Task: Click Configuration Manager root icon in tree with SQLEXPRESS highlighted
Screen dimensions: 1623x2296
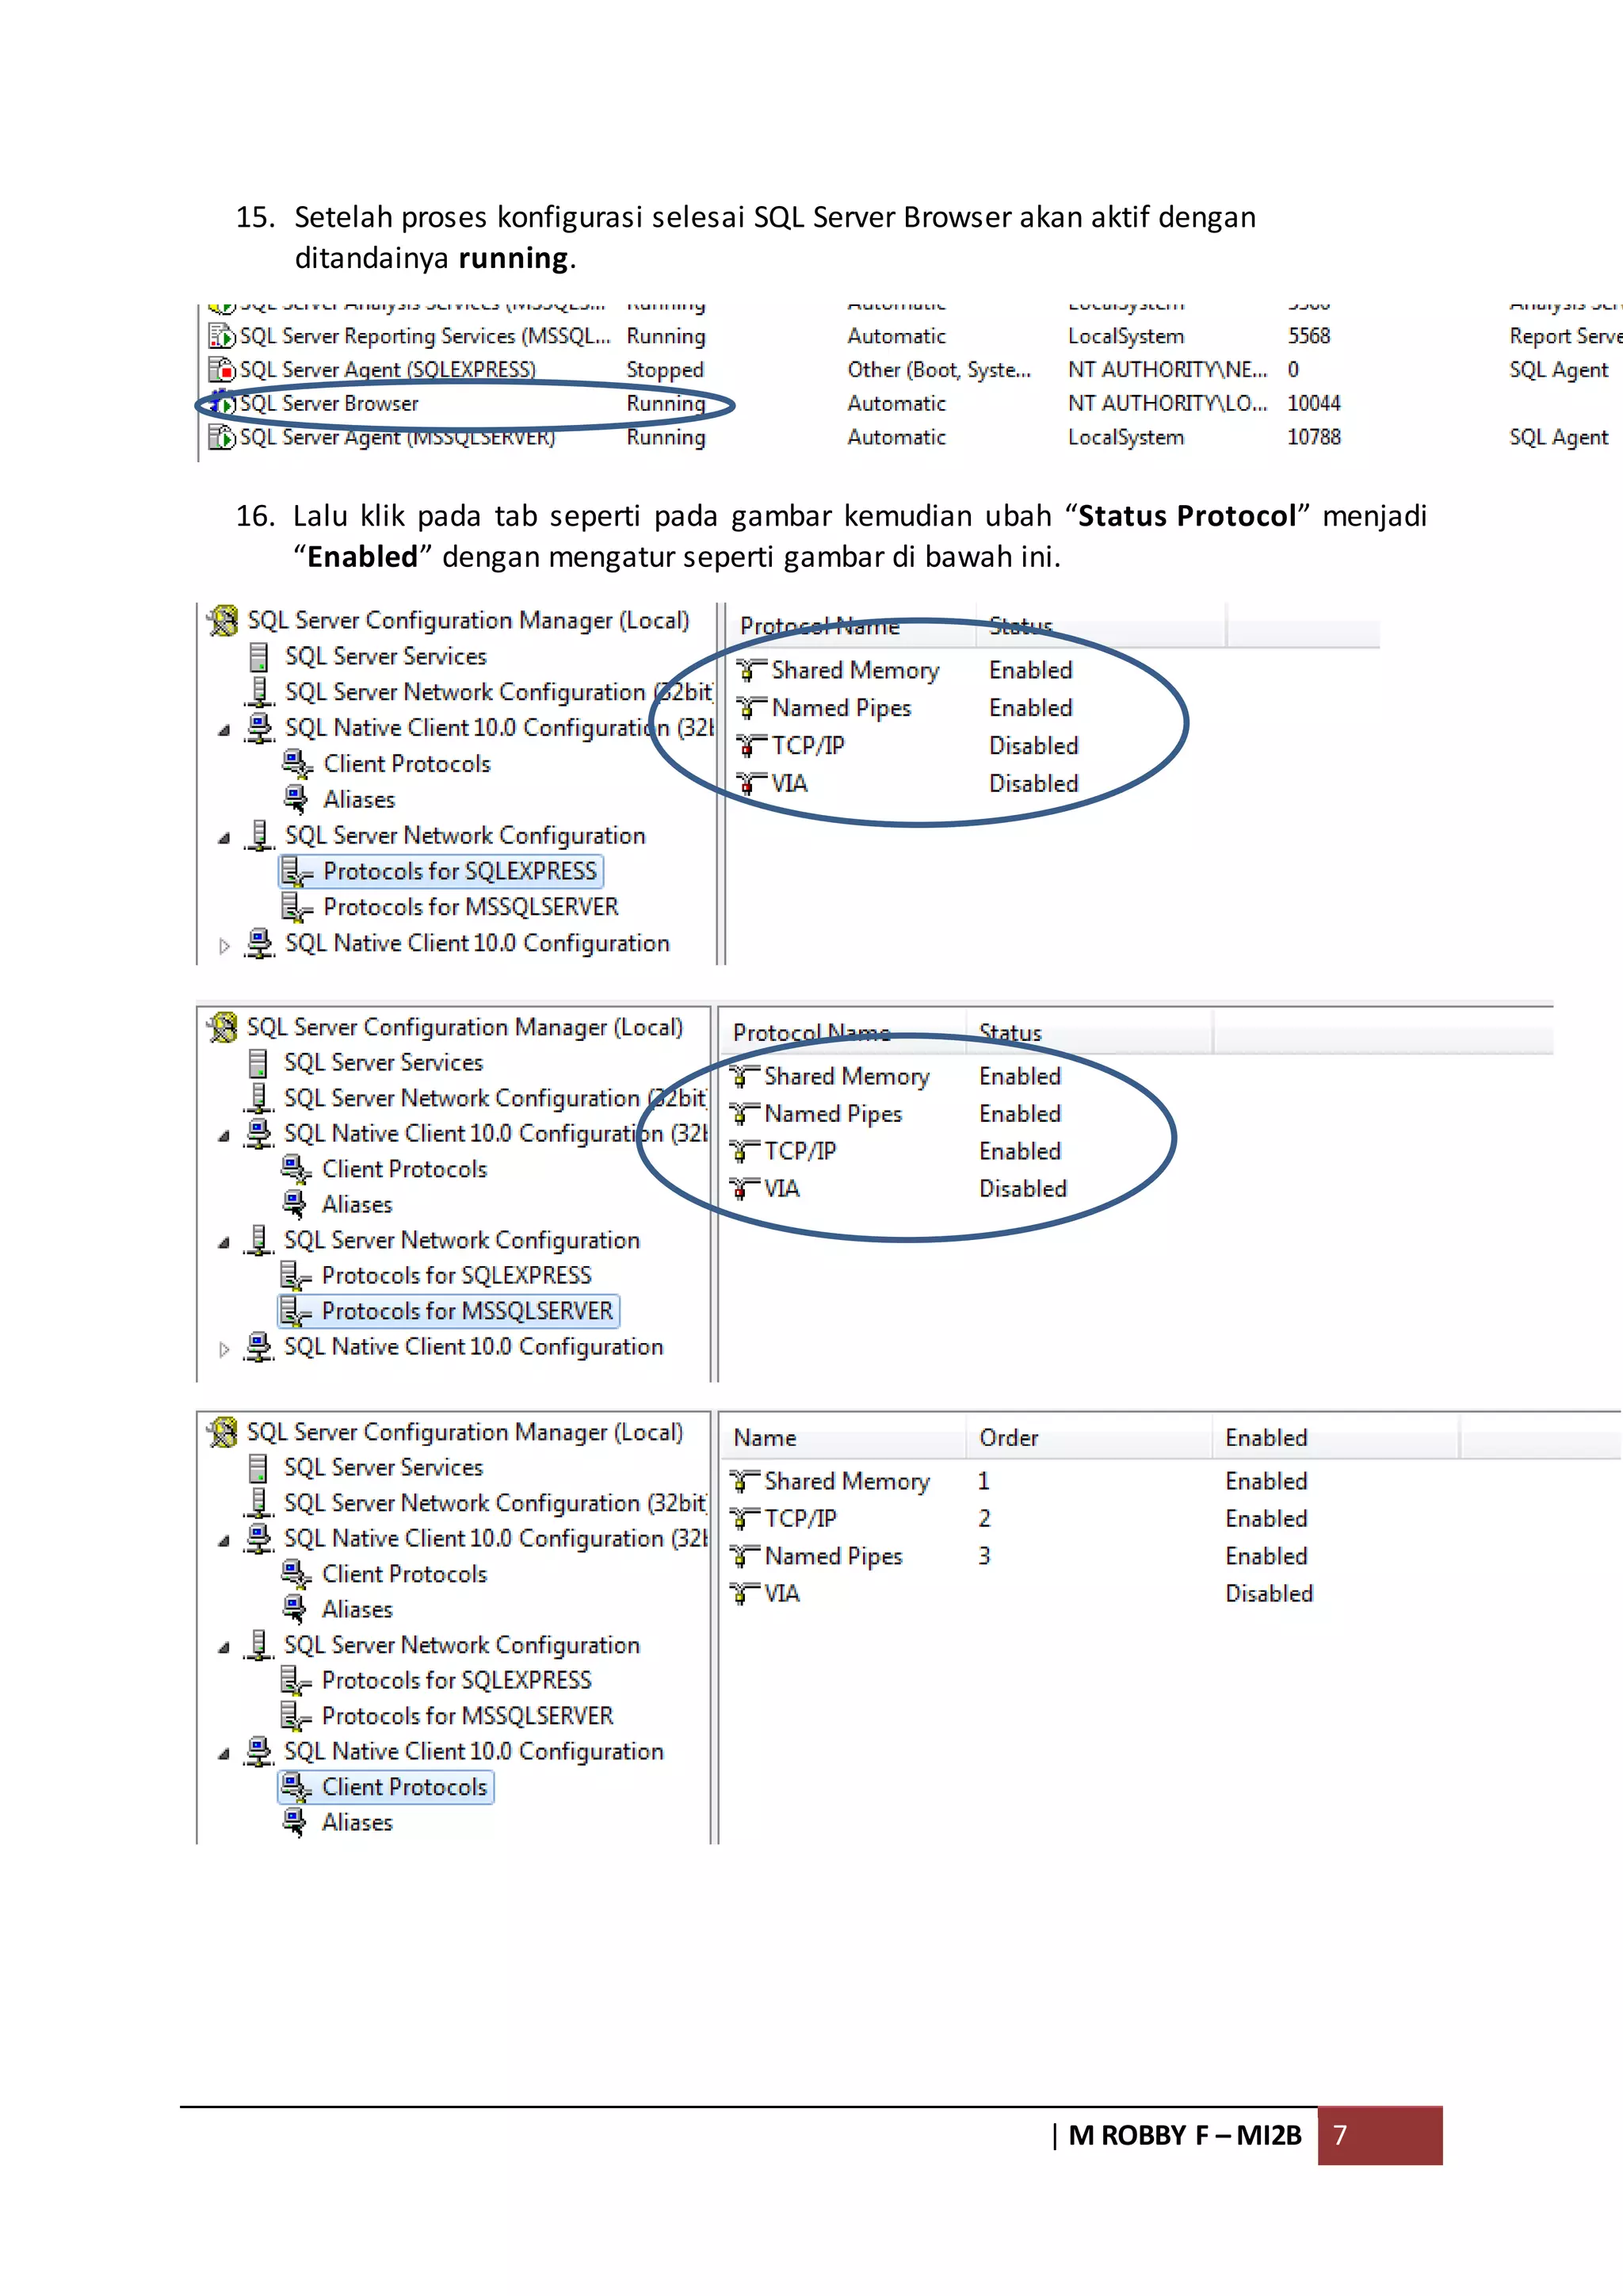Action: (223, 621)
